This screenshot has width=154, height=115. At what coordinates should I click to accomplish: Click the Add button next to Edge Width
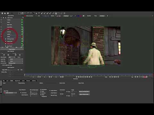(21, 70)
